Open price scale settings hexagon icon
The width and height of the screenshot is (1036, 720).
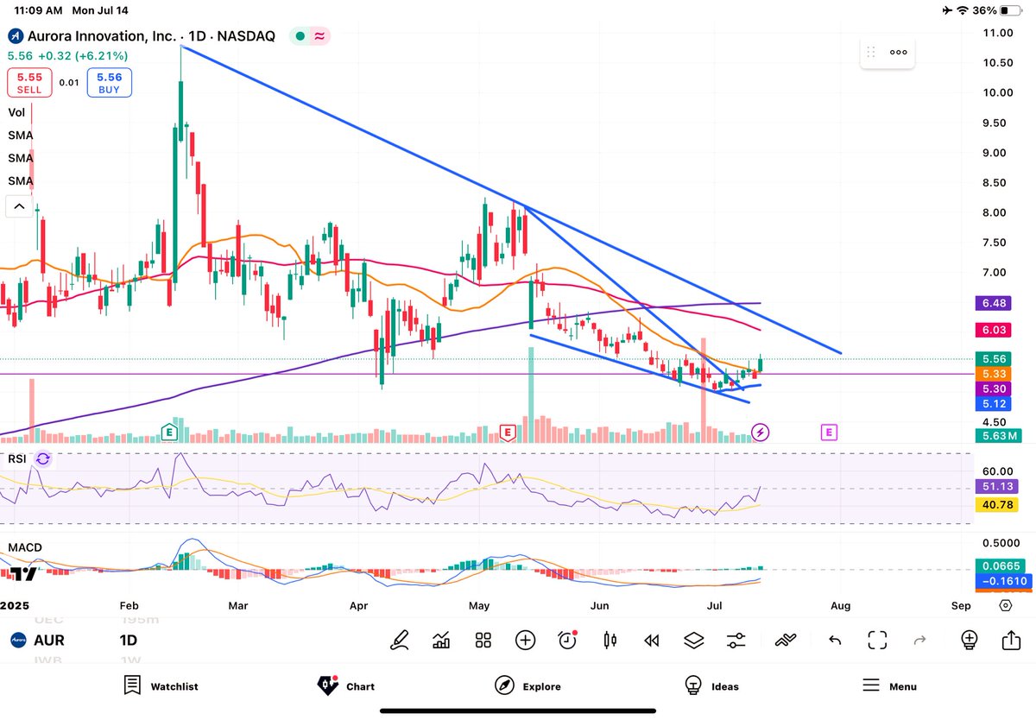click(x=1005, y=605)
